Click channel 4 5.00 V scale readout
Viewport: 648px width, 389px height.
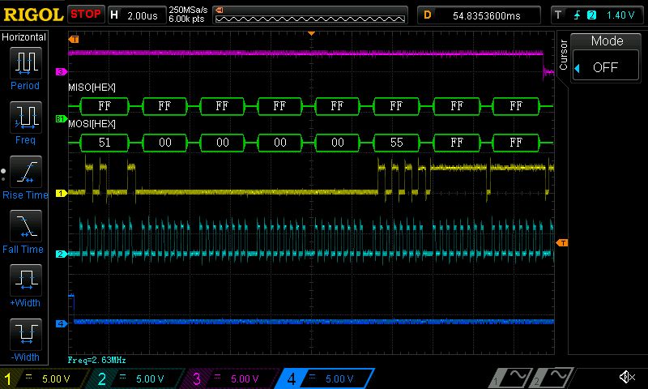point(339,379)
